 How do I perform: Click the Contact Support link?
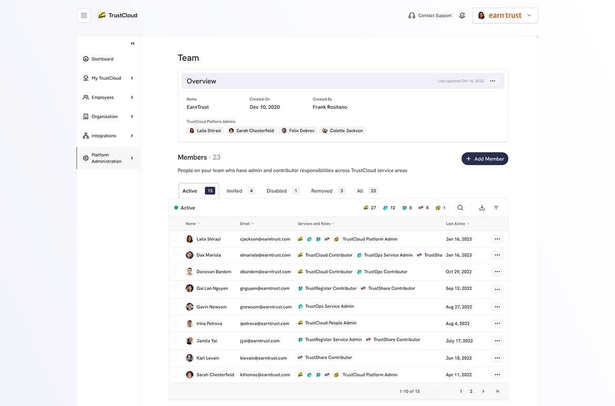pyautogui.click(x=435, y=16)
